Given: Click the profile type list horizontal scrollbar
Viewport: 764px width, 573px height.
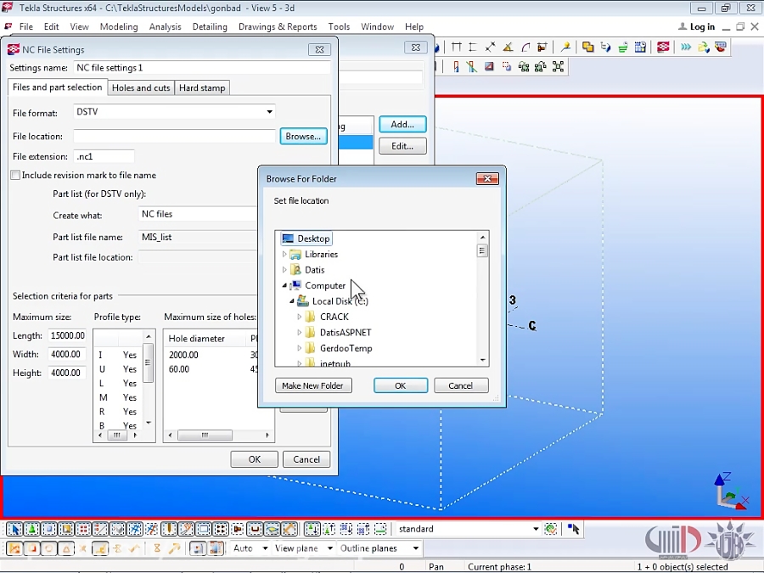Looking at the screenshot, I should tap(117, 435).
